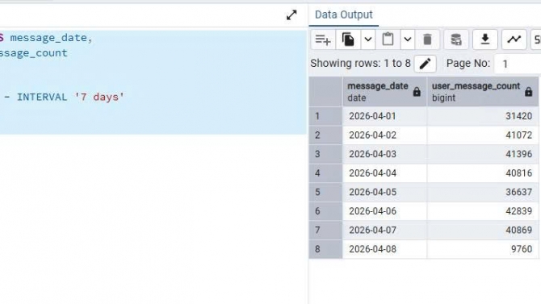Click the count cell 42839
The height and width of the screenshot is (304, 541).
483,211
